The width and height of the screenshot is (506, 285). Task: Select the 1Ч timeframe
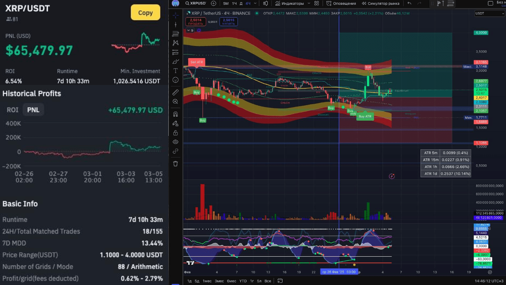[234, 3]
